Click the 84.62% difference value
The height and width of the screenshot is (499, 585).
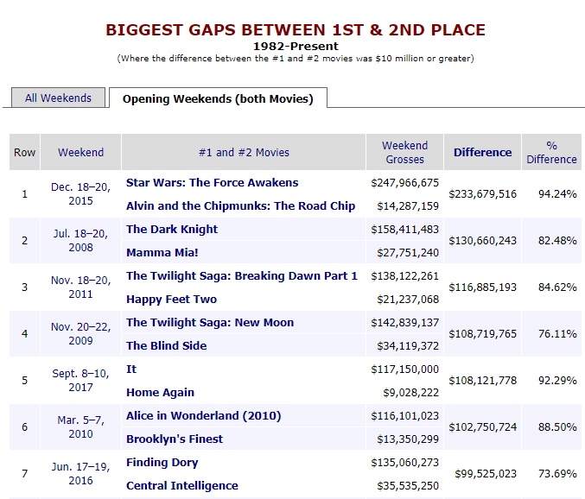click(x=557, y=287)
